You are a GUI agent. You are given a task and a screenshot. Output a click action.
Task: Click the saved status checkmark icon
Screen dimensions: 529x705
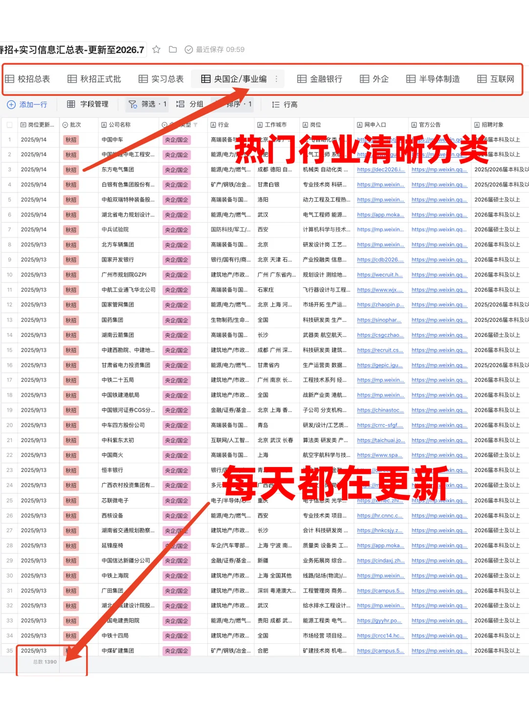(x=189, y=49)
